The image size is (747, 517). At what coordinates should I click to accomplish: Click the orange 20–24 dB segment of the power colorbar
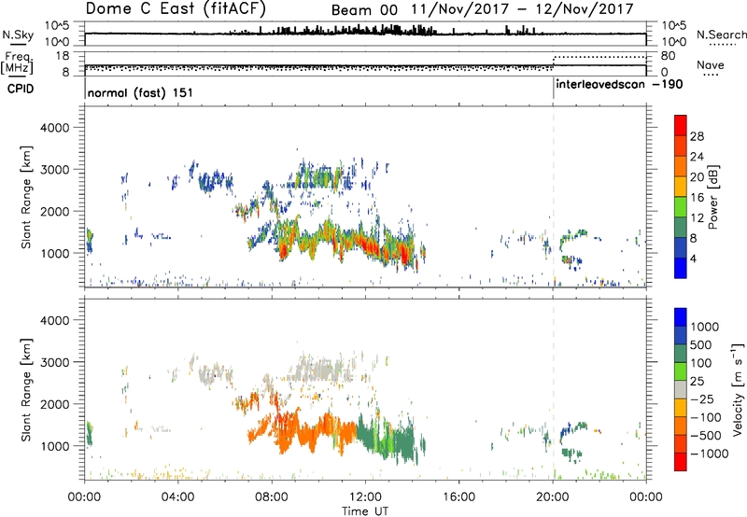click(x=681, y=166)
